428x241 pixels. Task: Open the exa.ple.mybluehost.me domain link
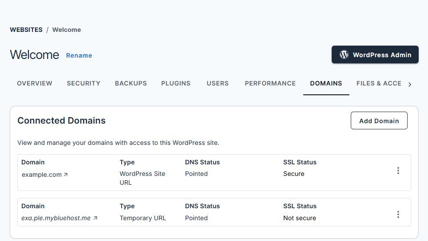pyautogui.click(x=56, y=218)
